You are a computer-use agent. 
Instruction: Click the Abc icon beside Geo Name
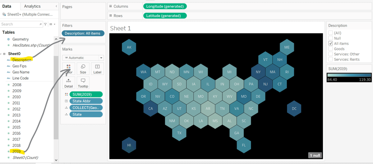[8, 72]
